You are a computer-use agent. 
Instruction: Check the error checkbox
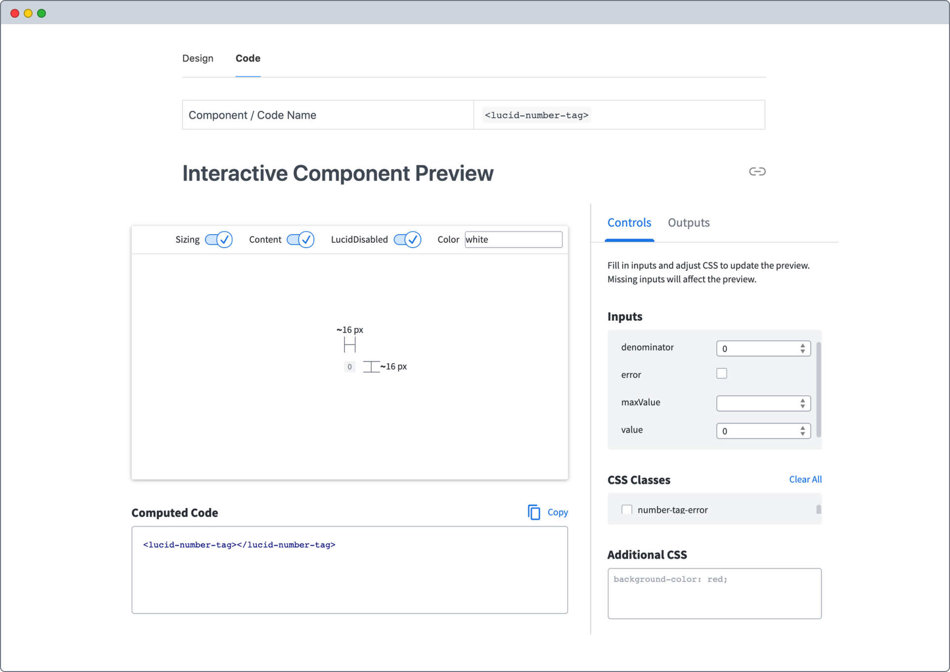pyautogui.click(x=721, y=373)
